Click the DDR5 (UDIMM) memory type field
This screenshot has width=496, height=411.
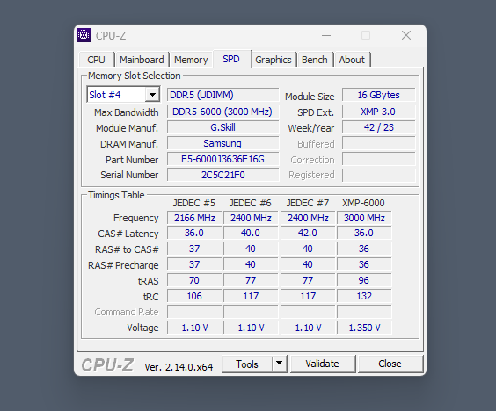coord(223,95)
